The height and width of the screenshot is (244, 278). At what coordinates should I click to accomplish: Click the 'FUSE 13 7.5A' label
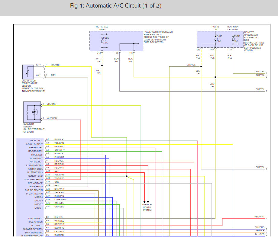click(x=106, y=40)
